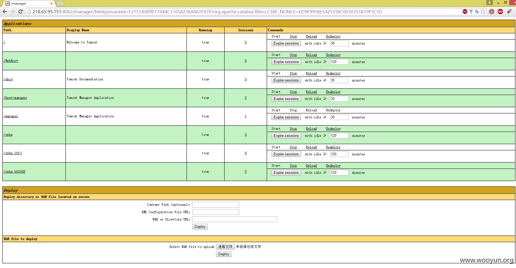Open the /ysbx_bf2009 path link
The image size is (516, 268).
[14, 172]
